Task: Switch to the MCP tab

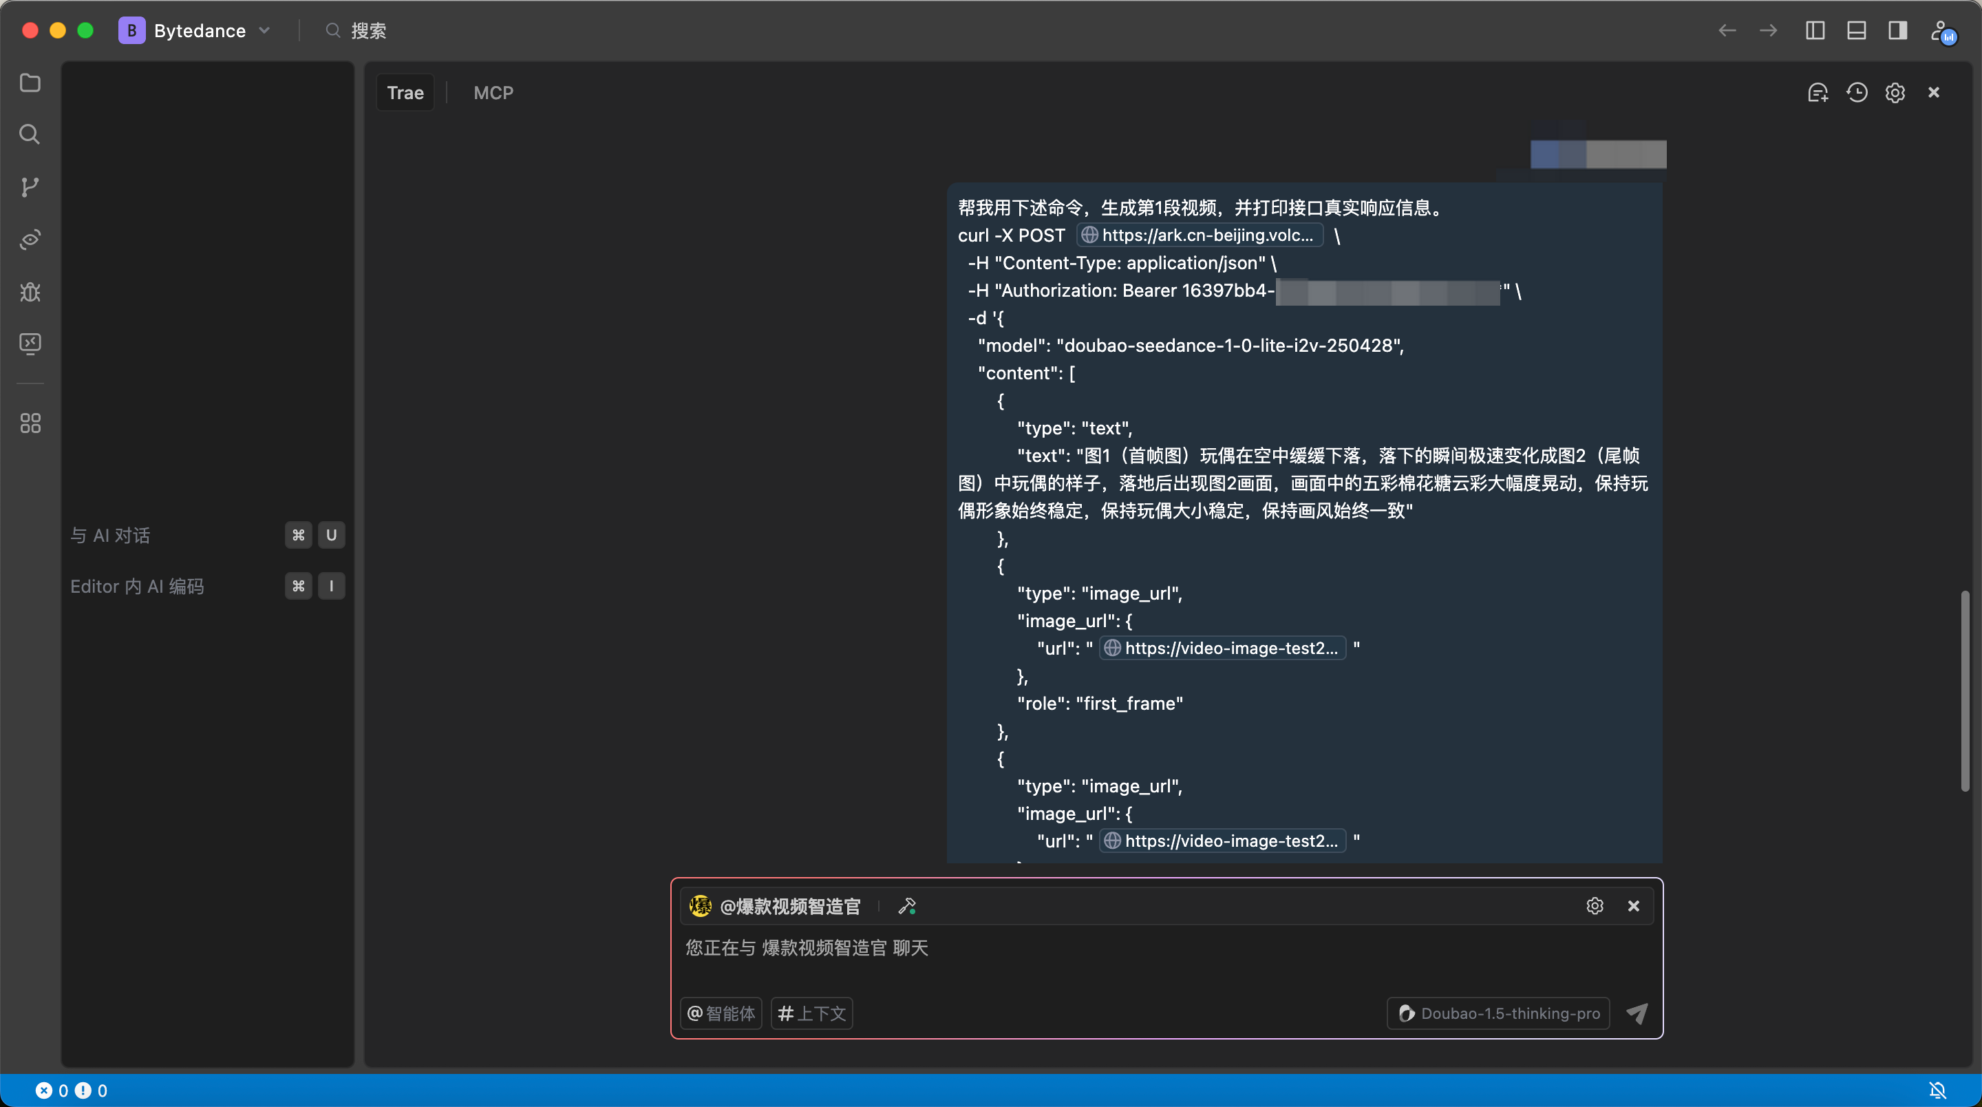Action: (493, 92)
